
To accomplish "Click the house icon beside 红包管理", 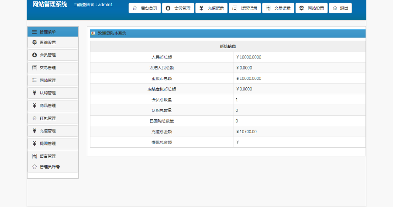I will [x=34, y=118].
